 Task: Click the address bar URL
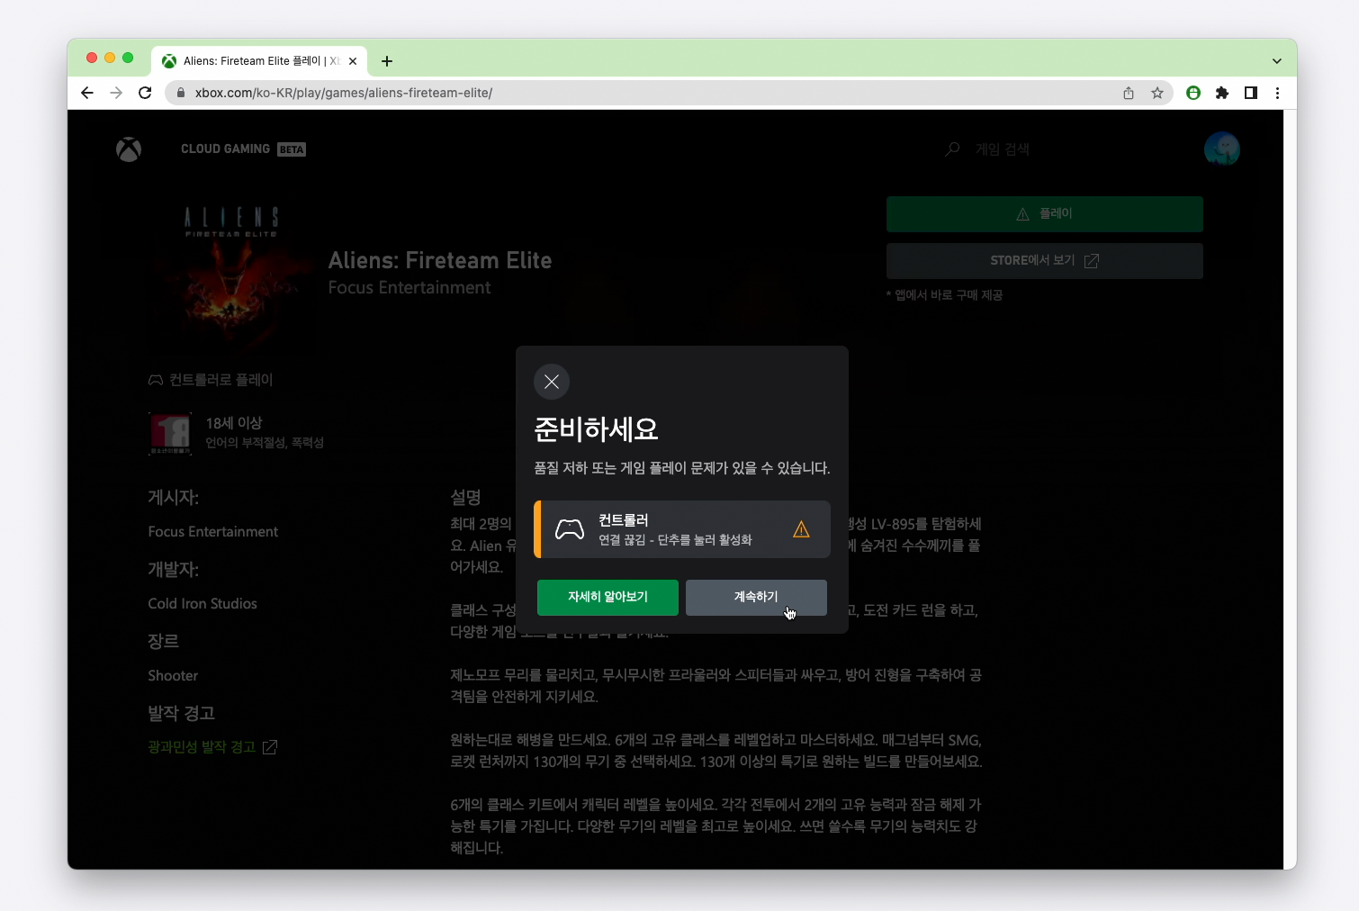pos(344,93)
